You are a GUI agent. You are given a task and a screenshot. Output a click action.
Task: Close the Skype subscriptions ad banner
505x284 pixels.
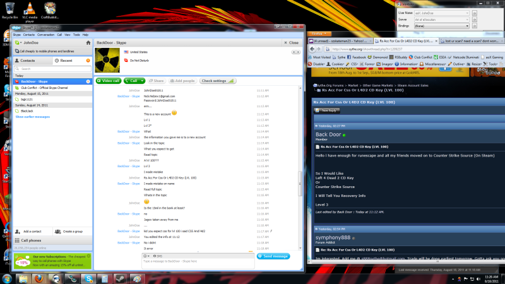pos(88,256)
